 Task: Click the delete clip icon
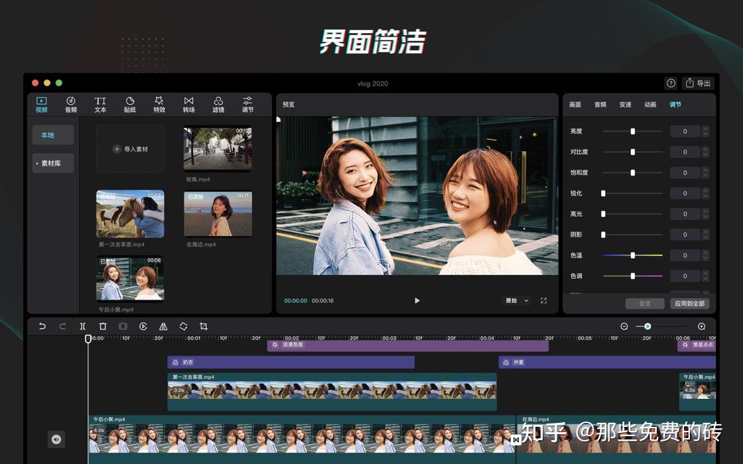[102, 326]
